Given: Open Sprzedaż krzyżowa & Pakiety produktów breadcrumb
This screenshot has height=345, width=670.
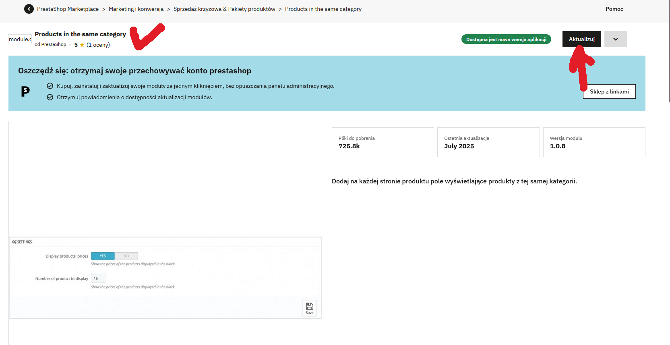Looking at the screenshot, I should (x=224, y=9).
